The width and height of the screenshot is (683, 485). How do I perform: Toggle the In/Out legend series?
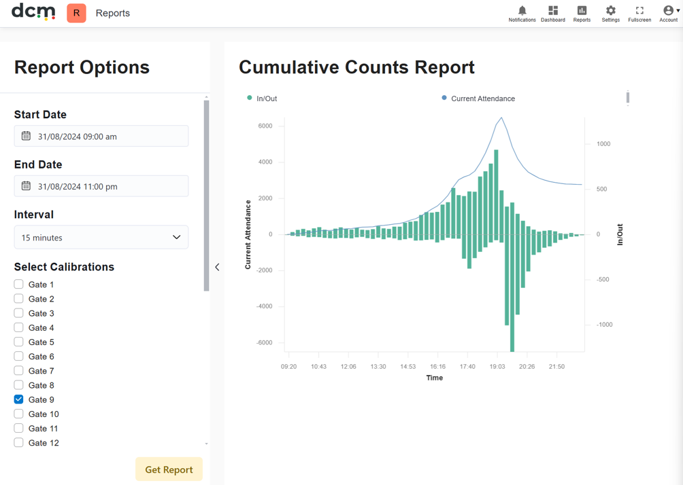[262, 98]
